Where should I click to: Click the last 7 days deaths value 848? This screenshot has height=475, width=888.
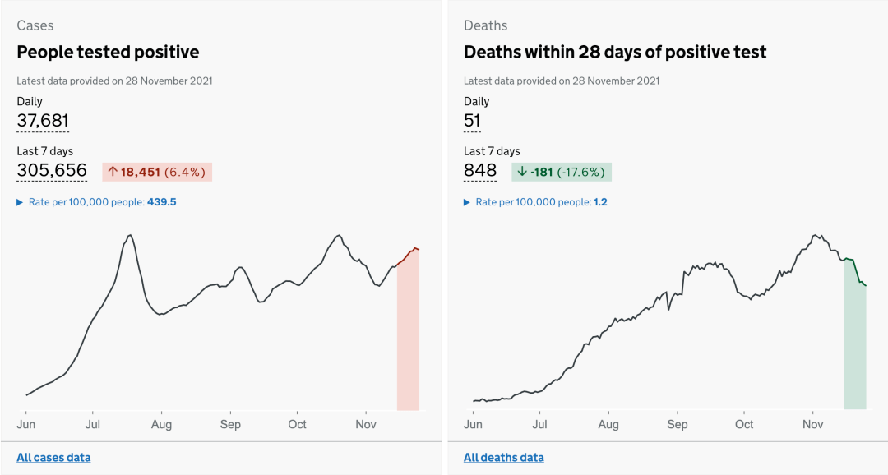pyautogui.click(x=480, y=170)
